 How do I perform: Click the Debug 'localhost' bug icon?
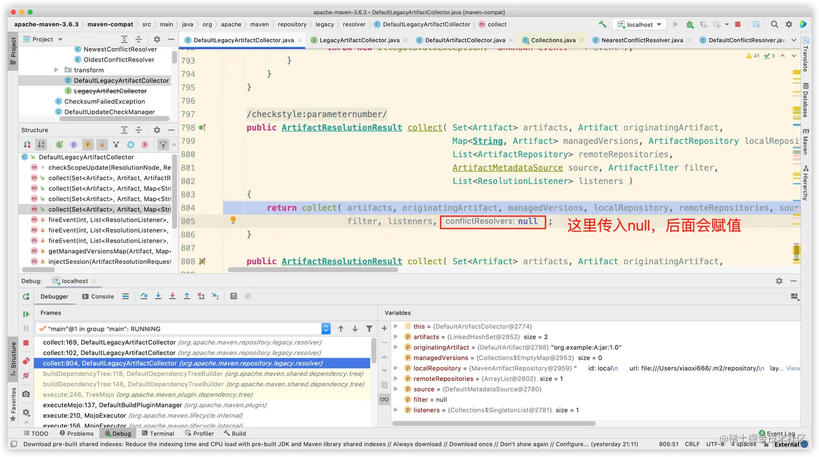pos(690,24)
